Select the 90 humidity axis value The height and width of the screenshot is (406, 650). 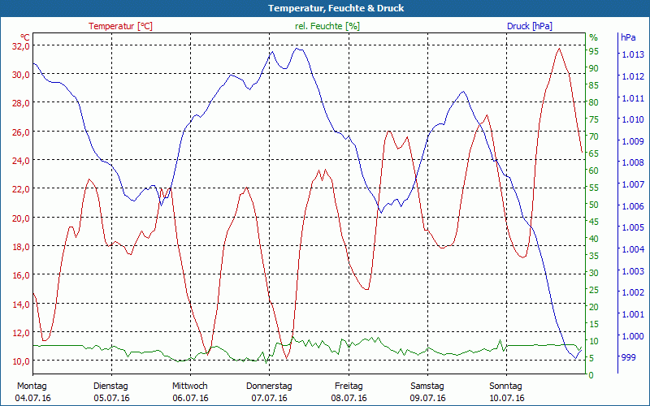click(594, 68)
